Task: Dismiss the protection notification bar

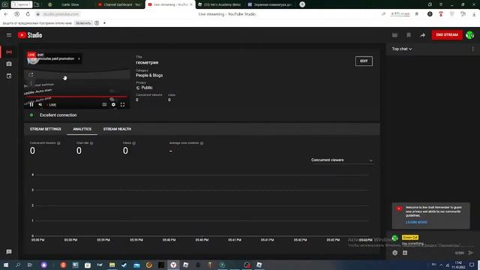Action: (x=104, y=23)
